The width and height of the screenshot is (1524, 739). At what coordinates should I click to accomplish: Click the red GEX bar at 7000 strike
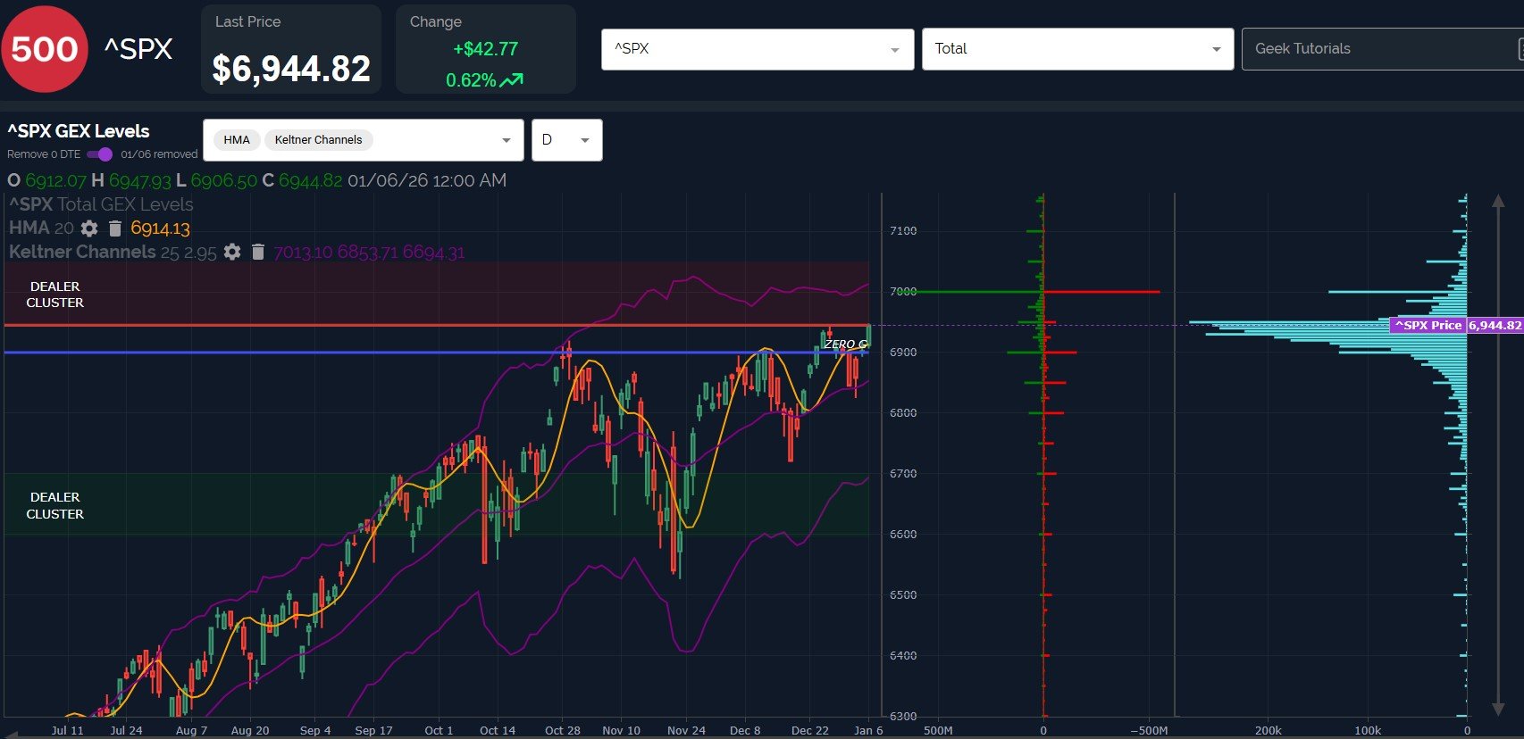click(x=1101, y=292)
